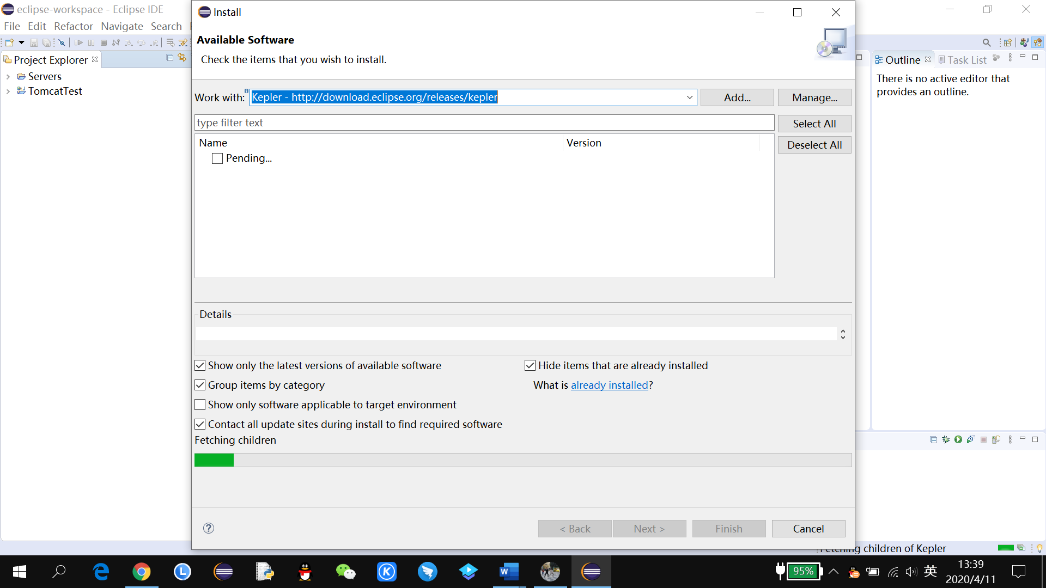1046x588 pixels.
Task: Expand the Servers node in Project Explorer
Action: click(x=8, y=76)
